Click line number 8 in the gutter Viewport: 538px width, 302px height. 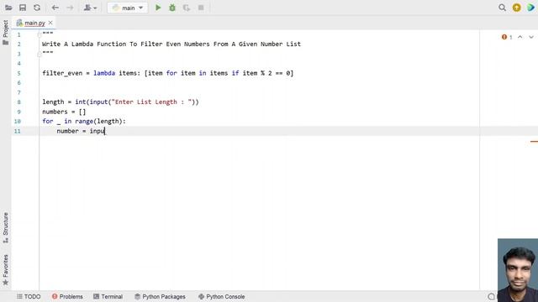18,102
